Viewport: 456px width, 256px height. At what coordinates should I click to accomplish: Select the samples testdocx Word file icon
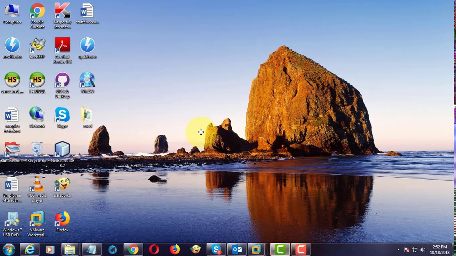point(12,120)
